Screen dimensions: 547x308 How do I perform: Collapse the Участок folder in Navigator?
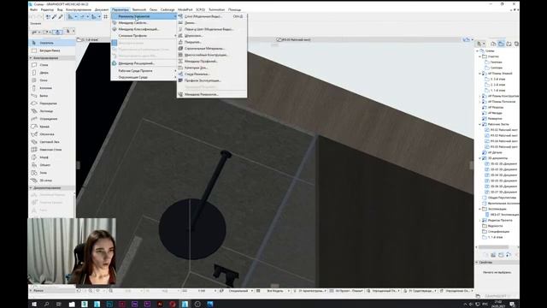pyautogui.click(x=480, y=56)
